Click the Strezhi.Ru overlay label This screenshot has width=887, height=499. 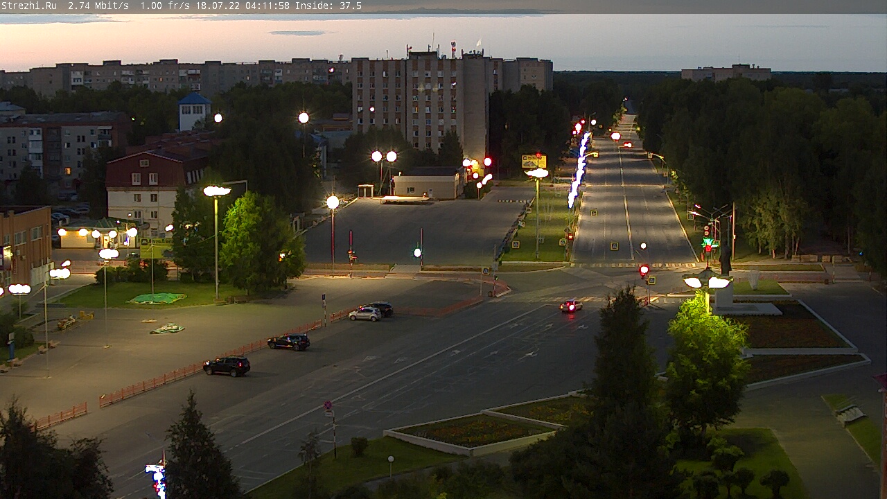pyautogui.click(x=29, y=6)
